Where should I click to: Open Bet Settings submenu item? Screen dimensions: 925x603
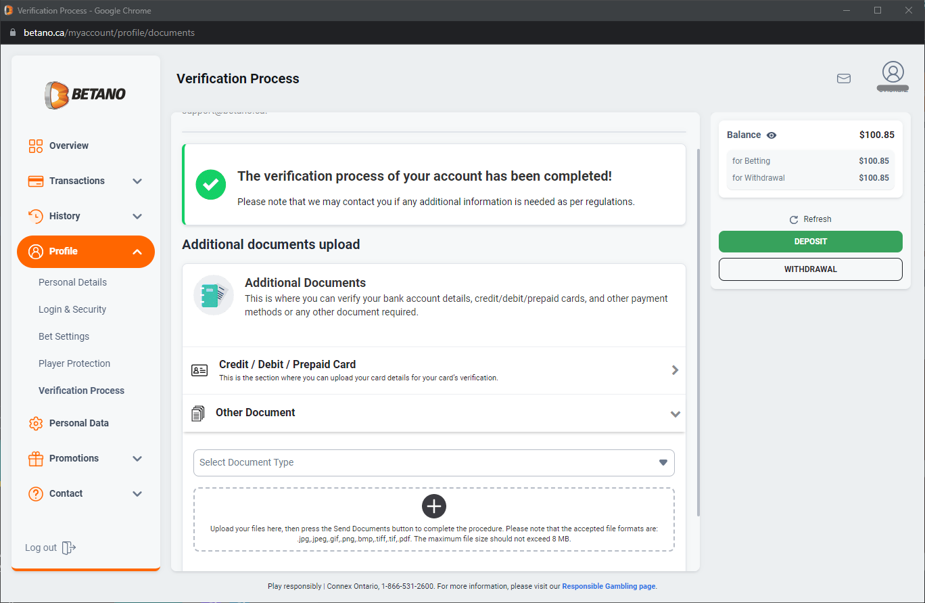pyautogui.click(x=64, y=336)
